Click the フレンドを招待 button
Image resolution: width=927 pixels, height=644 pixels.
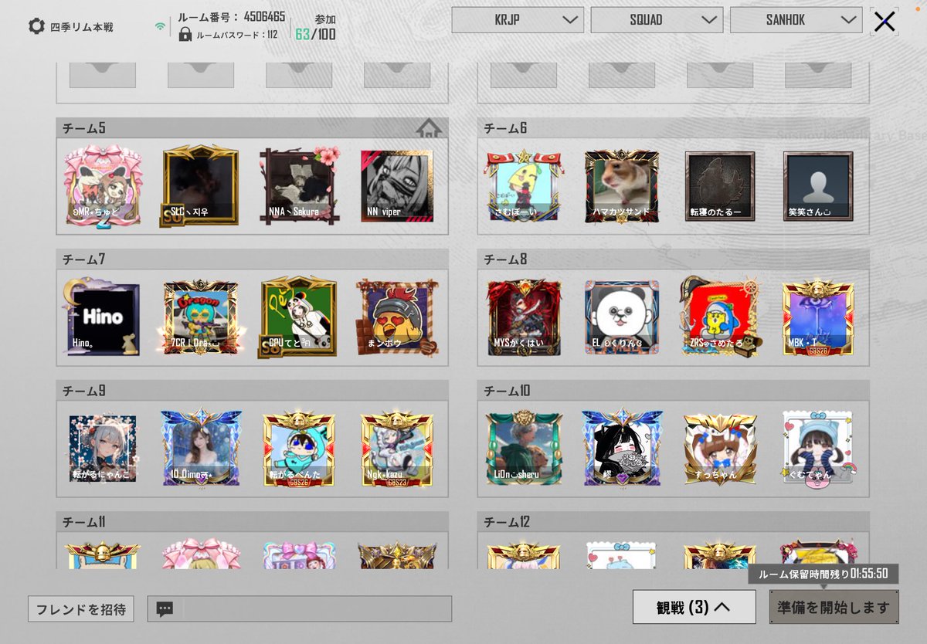click(x=81, y=608)
